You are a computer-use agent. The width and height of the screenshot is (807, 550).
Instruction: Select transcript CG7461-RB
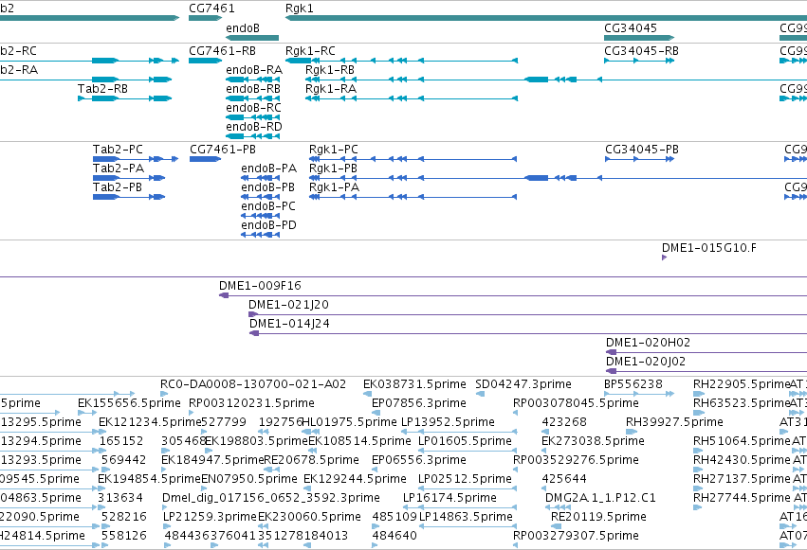[x=222, y=51]
